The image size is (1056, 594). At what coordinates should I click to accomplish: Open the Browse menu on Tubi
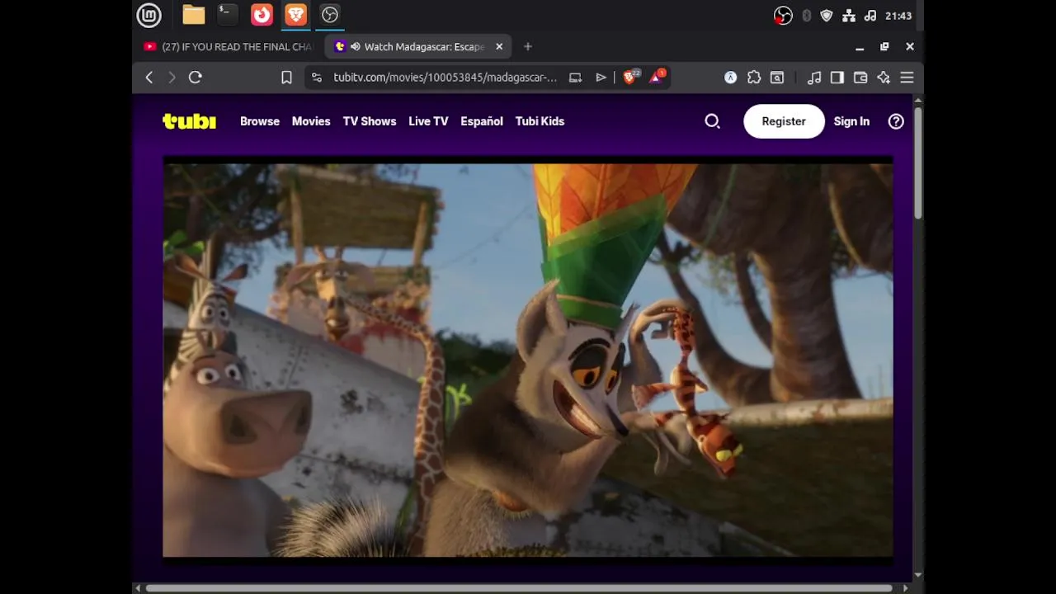[x=260, y=121]
